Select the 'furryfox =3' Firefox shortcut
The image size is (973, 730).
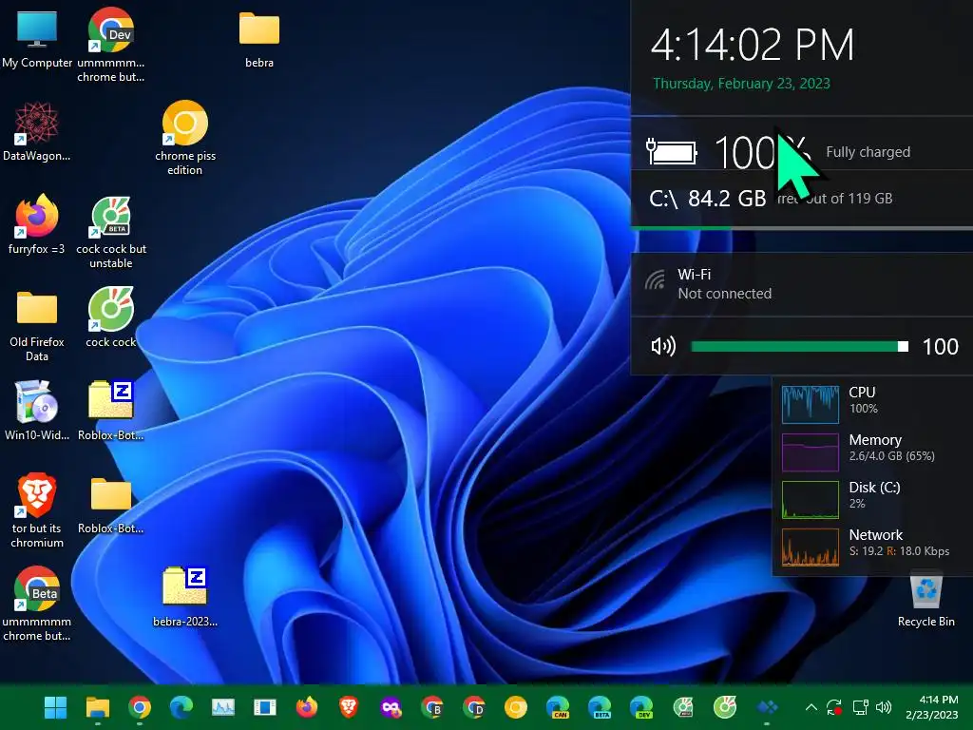[x=37, y=224]
